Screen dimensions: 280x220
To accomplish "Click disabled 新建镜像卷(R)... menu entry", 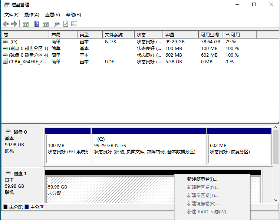I will (x=212, y=204).
